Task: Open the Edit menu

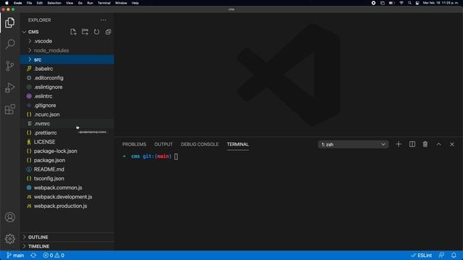Action: [x=40, y=3]
